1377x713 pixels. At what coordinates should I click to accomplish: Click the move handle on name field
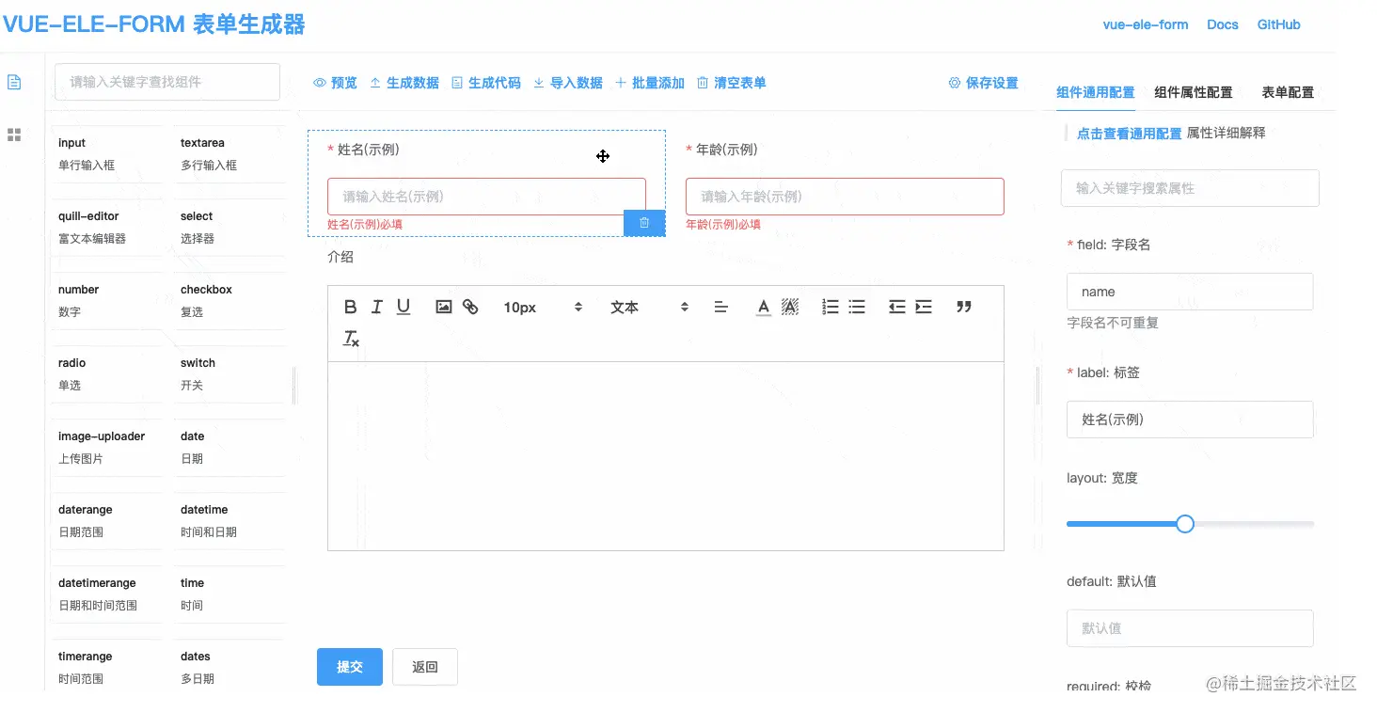click(x=603, y=156)
